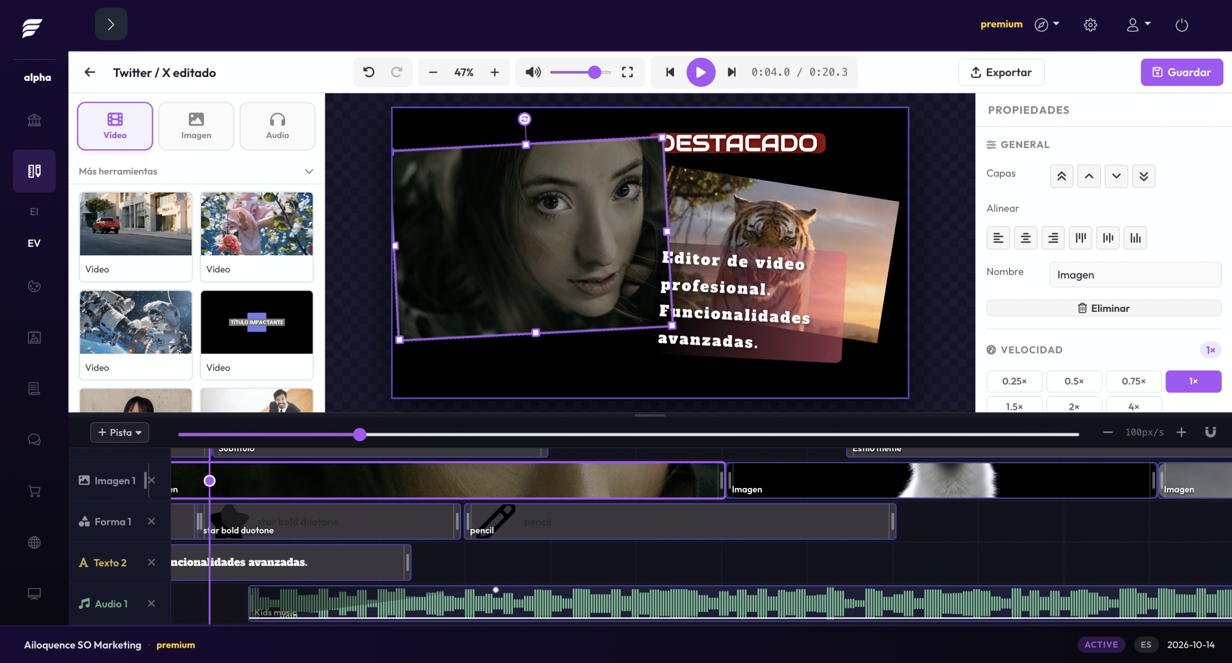Go back with the left arrow
Viewport: 1232px width, 663px height.
tap(90, 73)
